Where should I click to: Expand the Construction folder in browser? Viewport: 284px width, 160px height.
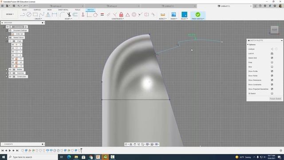coord(7,76)
